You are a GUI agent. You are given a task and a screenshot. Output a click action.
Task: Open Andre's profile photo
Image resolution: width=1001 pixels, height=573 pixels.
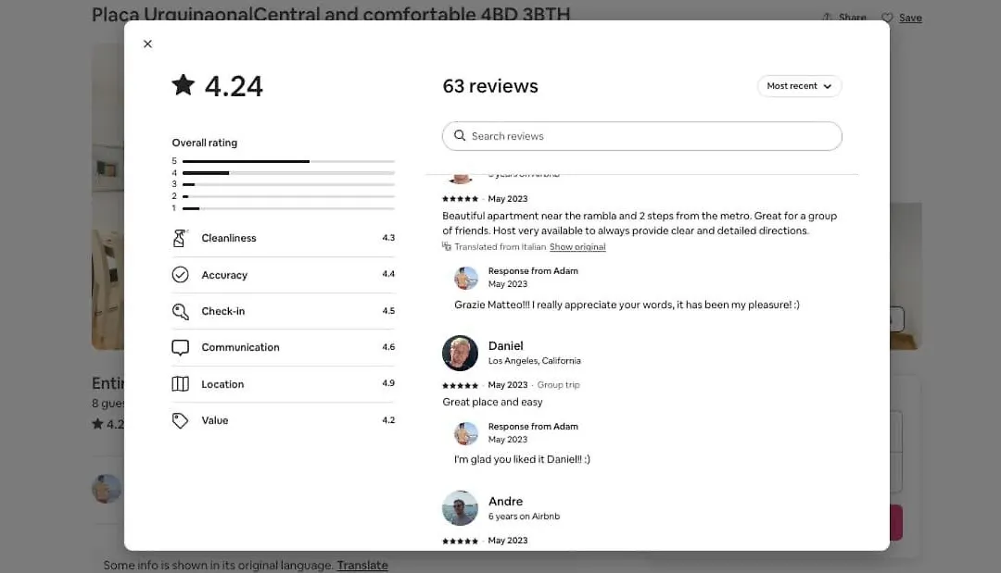[x=460, y=508]
